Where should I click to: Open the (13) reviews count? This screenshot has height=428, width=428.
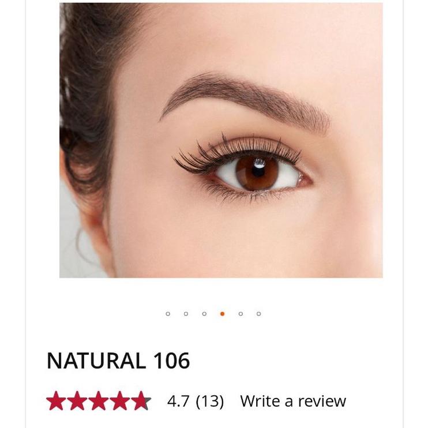210,401
